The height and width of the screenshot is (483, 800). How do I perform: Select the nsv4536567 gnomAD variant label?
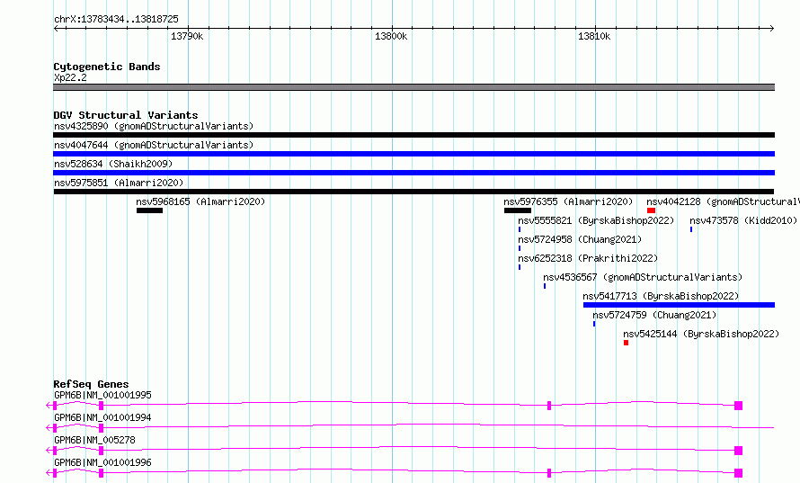pos(643,277)
